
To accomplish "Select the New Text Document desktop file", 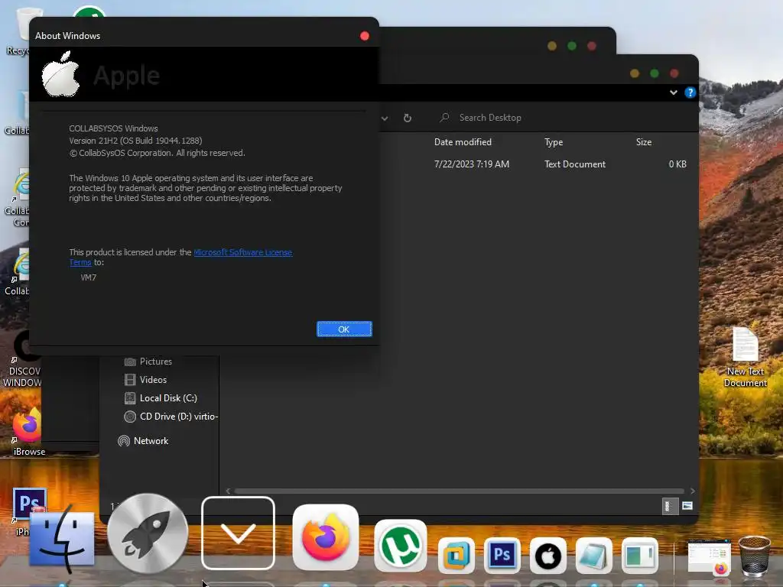I will (745, 358).
